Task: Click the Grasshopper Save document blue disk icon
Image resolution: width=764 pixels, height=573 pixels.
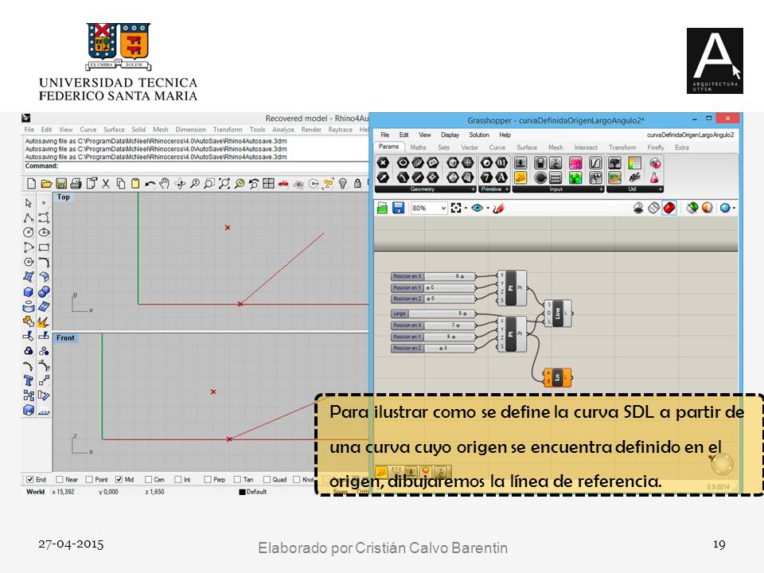Action: click(x=398, y=208)
